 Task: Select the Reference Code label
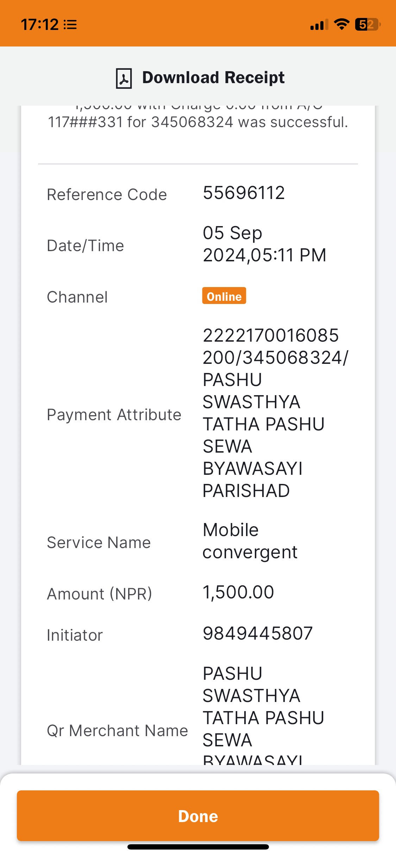tap(107, 194)
